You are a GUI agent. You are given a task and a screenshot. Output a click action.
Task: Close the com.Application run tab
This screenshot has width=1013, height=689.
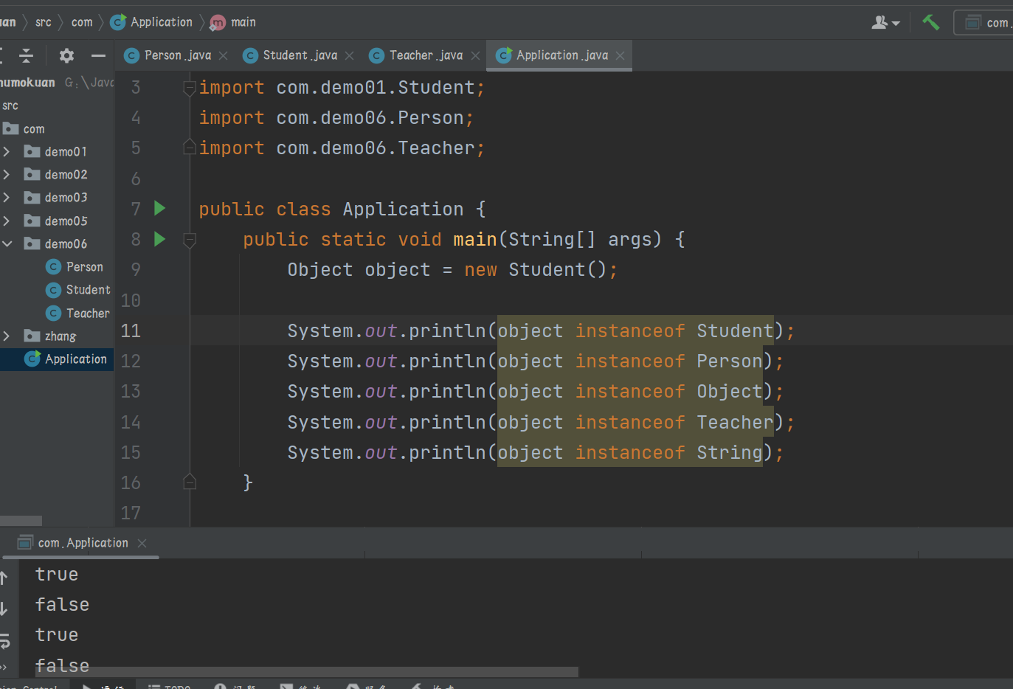(142, 543)
